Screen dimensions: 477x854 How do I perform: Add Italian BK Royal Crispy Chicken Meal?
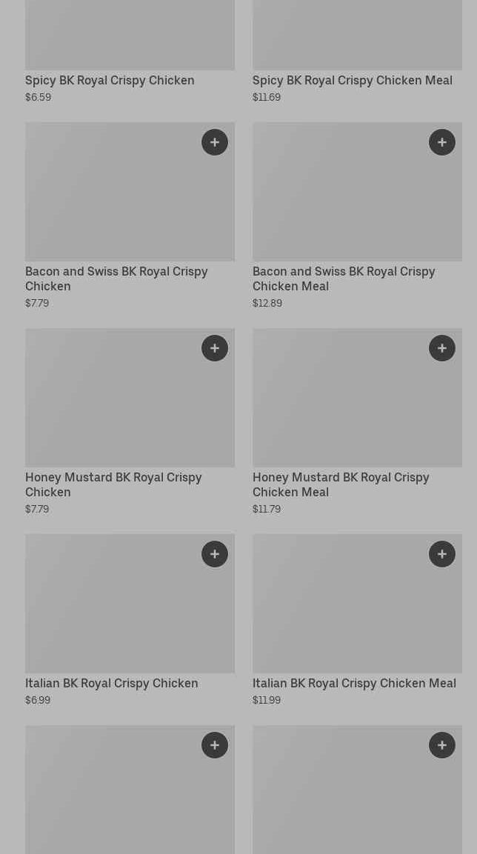(441, 554)
